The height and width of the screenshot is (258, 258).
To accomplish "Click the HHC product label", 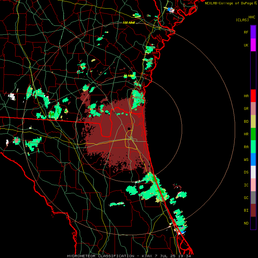I will 252,17.
